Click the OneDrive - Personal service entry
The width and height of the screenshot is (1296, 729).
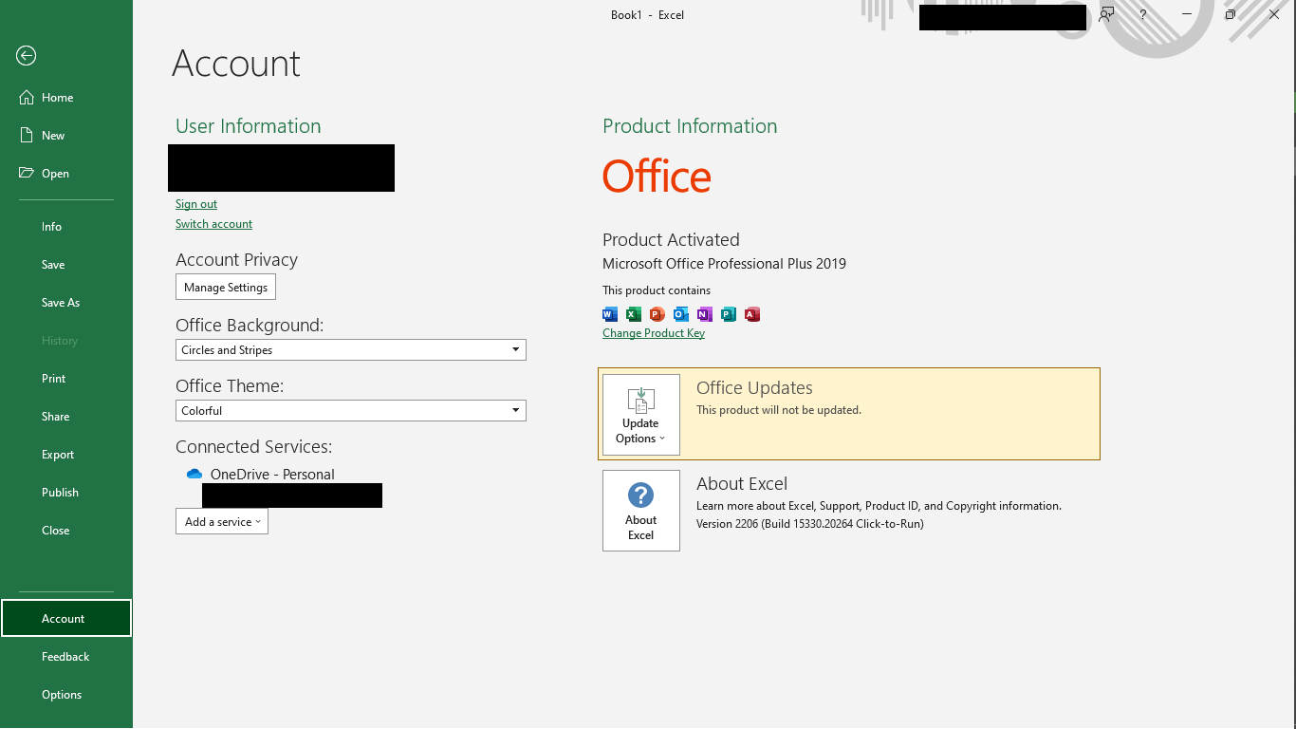(x=272, y=474)
